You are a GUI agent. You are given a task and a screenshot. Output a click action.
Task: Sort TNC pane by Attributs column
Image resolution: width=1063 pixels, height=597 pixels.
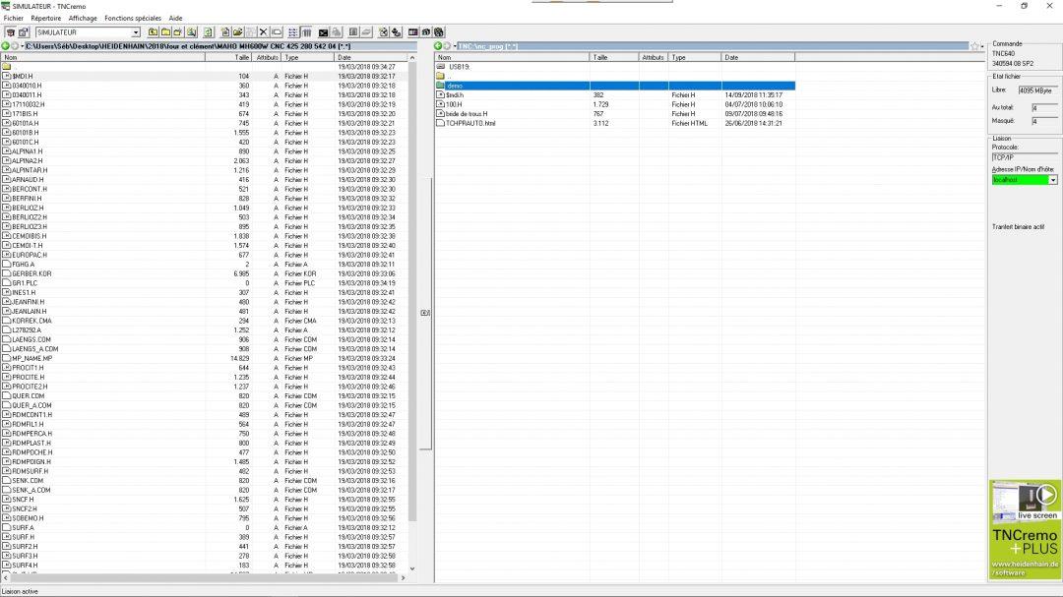click(654, 58)
